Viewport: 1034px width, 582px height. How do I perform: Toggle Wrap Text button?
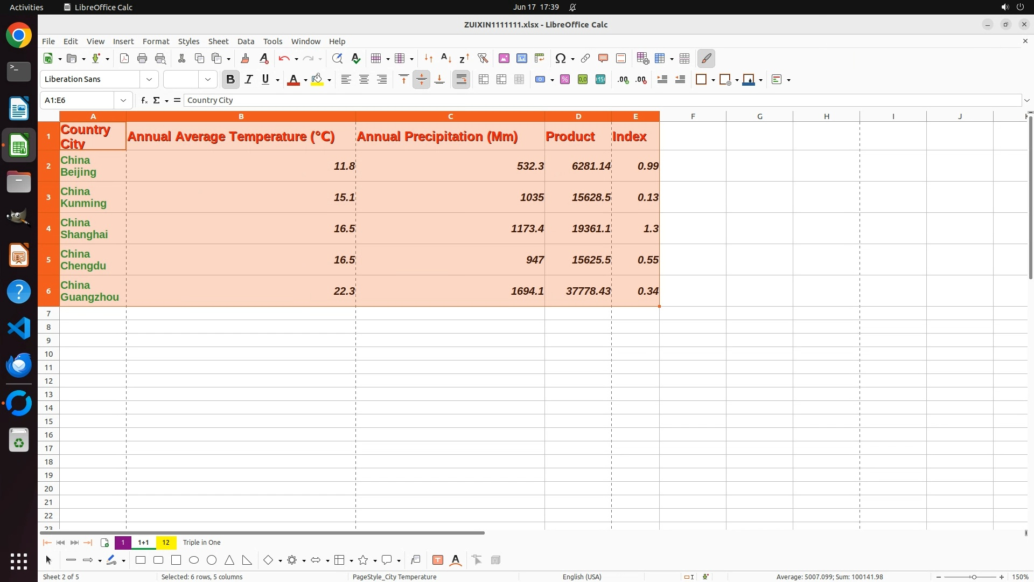461,79
